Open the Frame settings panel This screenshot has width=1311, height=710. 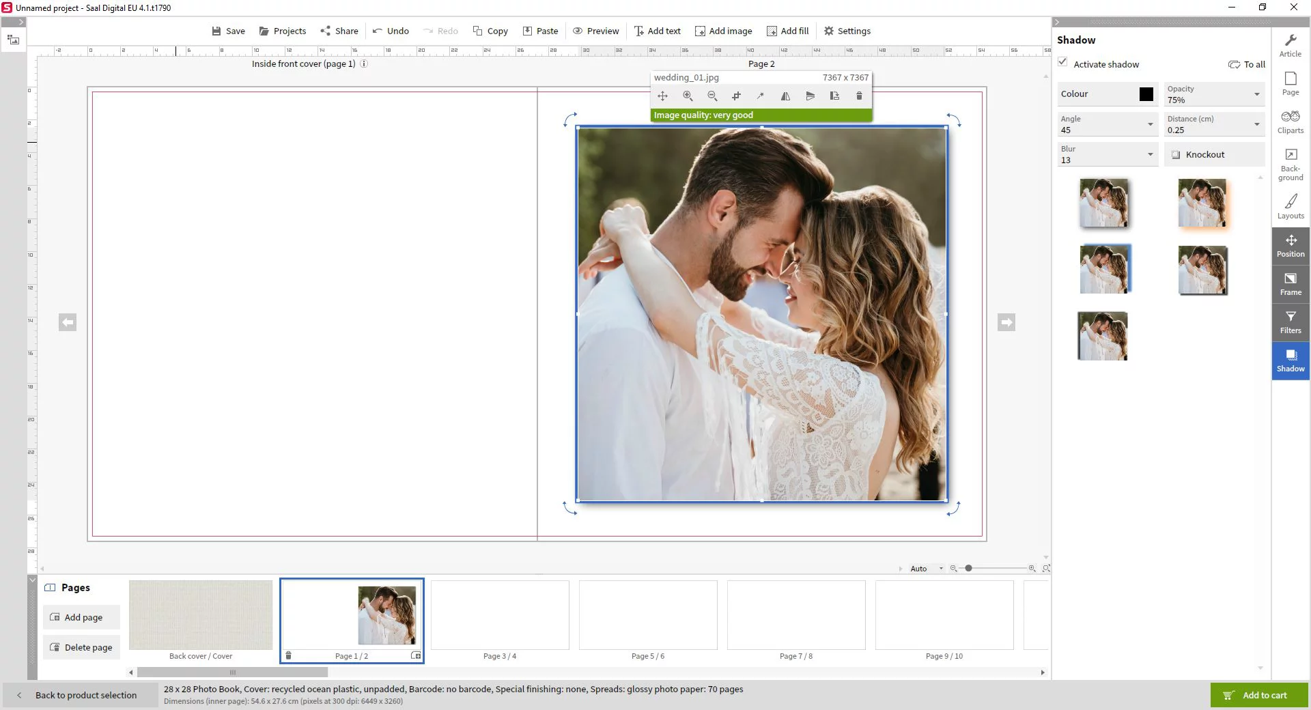click(1290, 283)
